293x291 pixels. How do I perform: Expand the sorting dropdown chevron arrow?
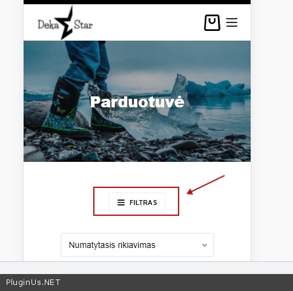[205, 245]
